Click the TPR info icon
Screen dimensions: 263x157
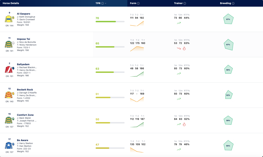tap(102, 3)
